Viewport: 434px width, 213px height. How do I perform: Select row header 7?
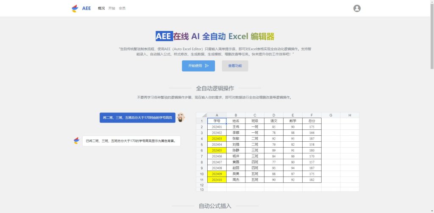201,156
